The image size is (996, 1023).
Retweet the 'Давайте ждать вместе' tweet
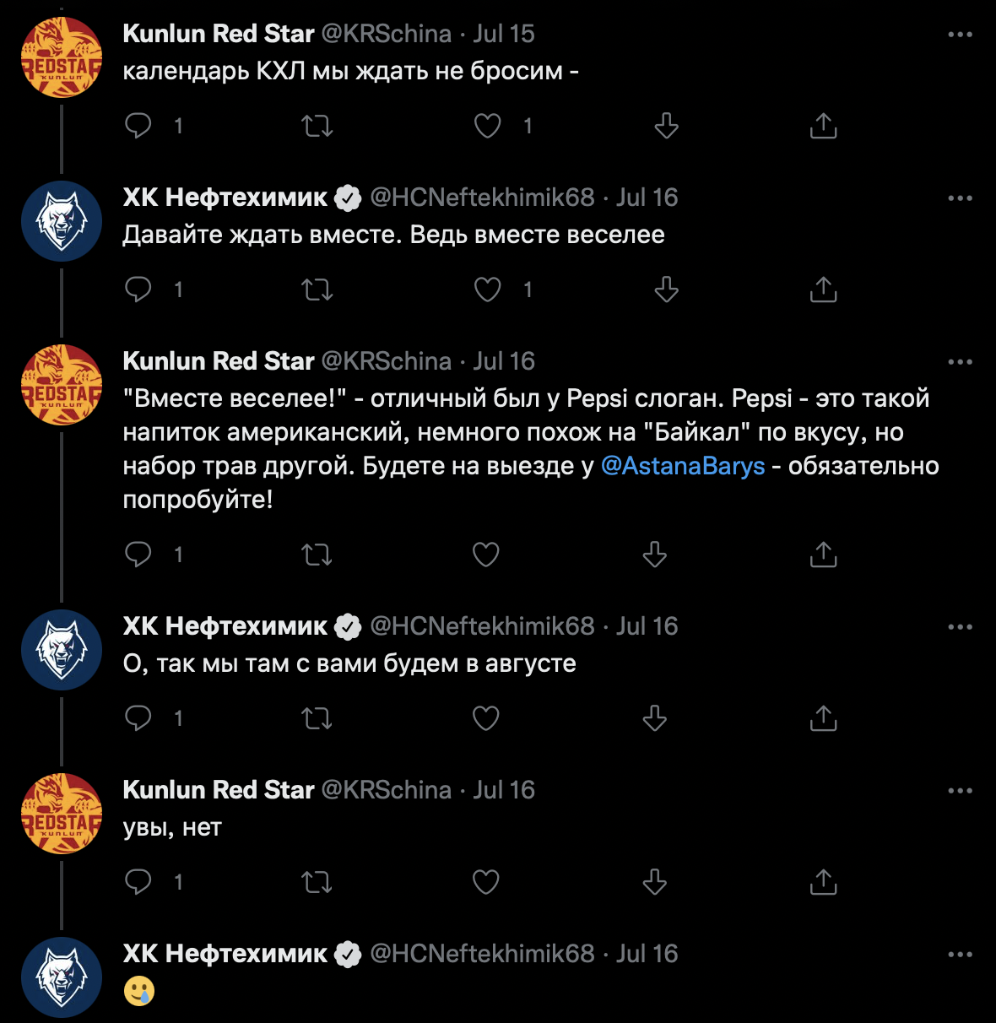(317, 290)
